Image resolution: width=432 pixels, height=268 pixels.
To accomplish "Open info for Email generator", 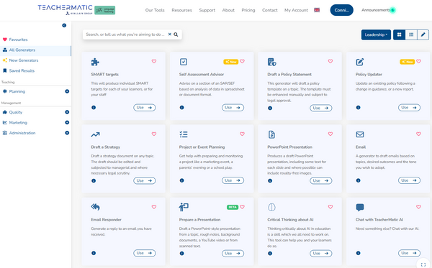I will click(358, 180).
